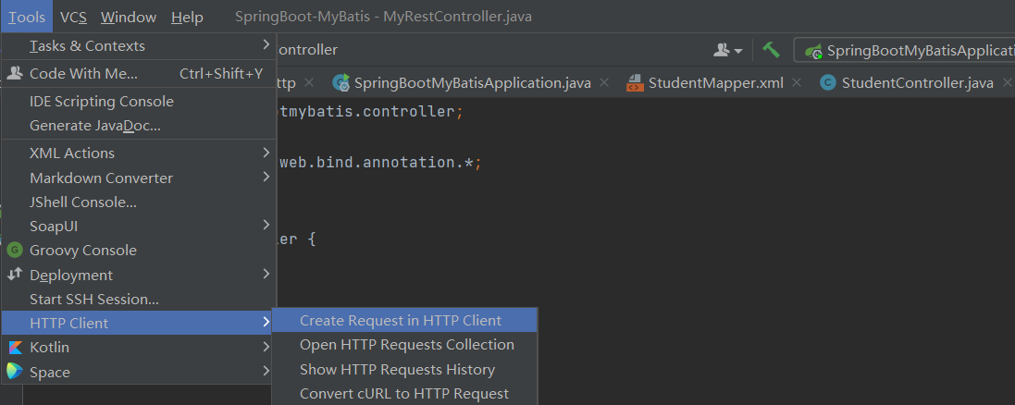Viewport: 1015px width, 405px height.
Task: Expand Space submenu arrow
Action: (x=266, y=372)
